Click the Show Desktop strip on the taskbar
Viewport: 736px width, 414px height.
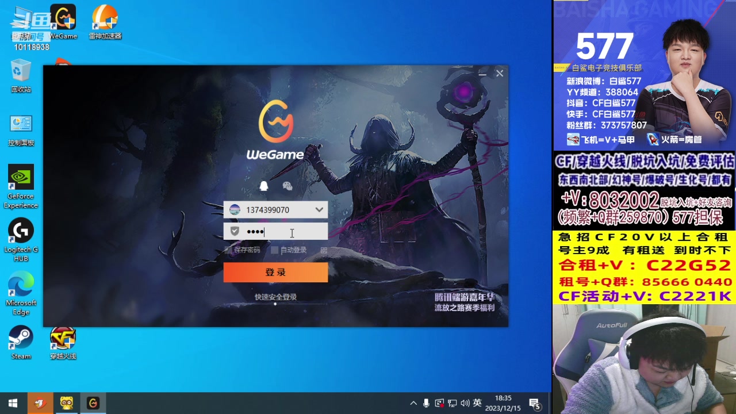pos(550,403)
